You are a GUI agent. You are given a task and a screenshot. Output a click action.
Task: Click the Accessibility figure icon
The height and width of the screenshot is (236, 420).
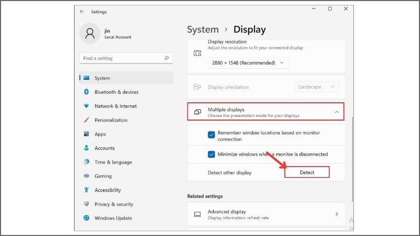[86, 190]
